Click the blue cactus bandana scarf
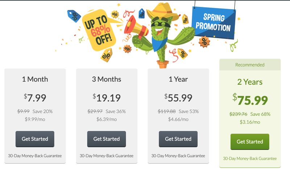 (x=159, y=43)
